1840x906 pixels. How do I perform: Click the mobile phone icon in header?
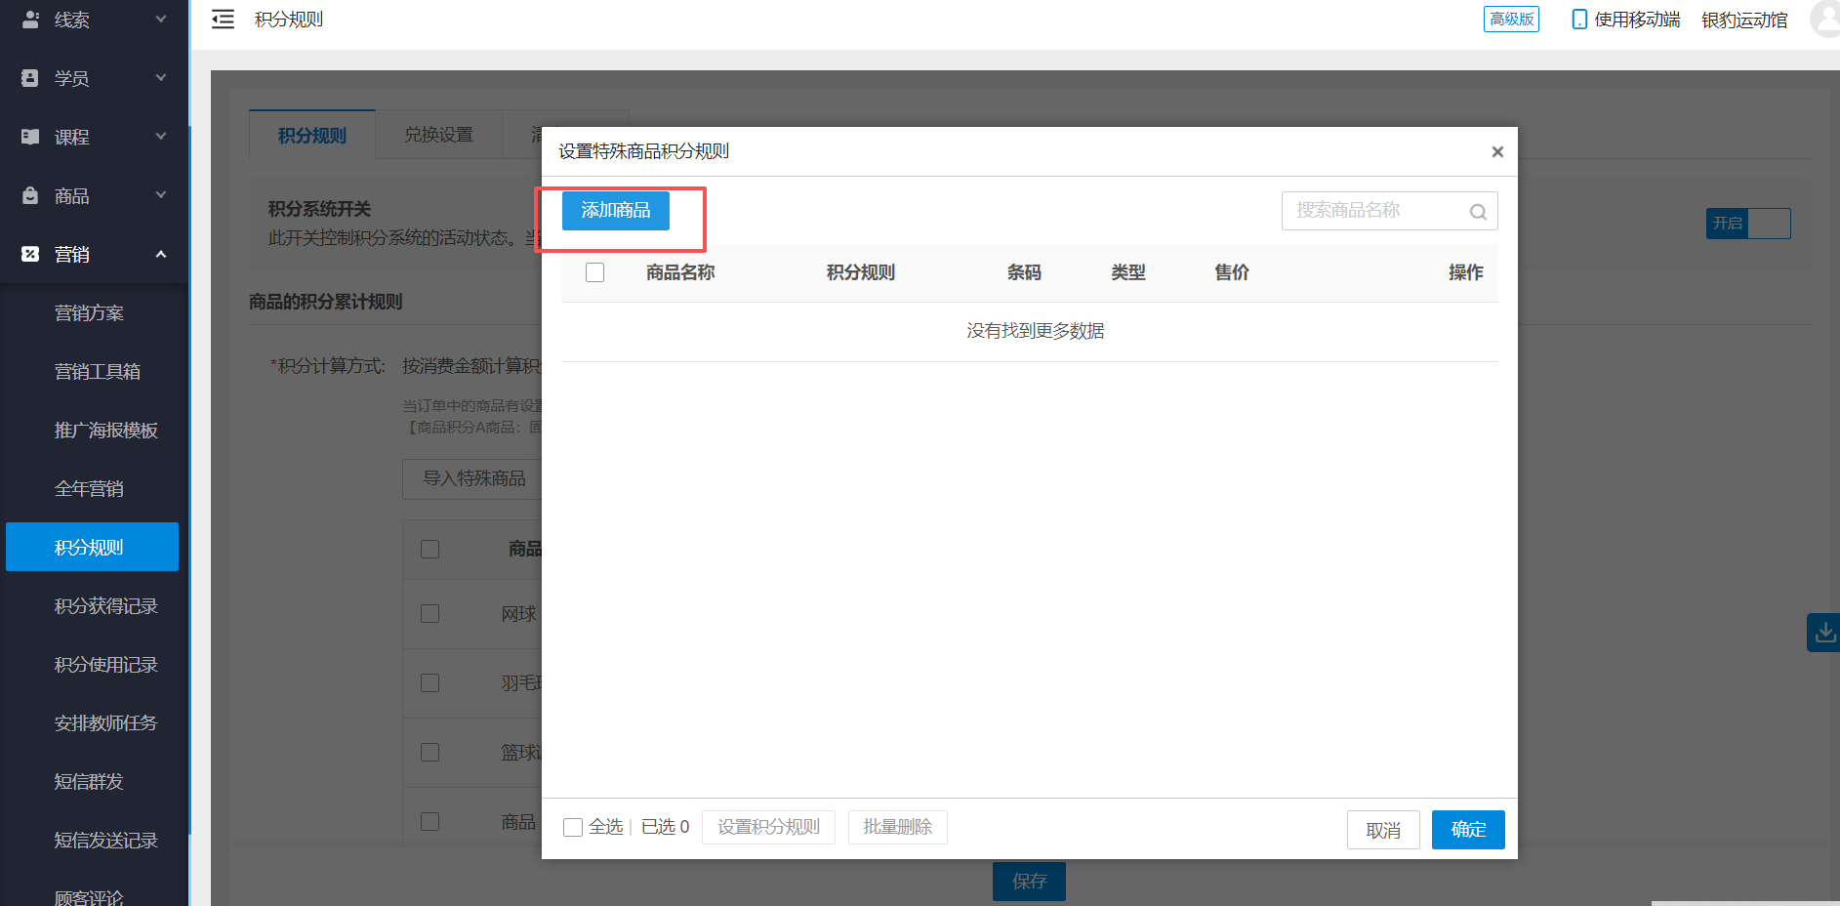1578,20
